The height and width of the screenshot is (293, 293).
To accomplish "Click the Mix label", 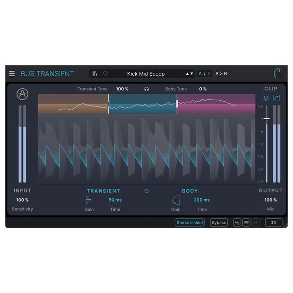I will click(271, 209).
